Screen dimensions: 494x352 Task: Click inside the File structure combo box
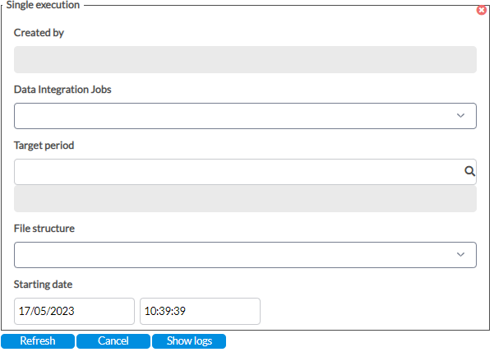(x=245, y=255)
